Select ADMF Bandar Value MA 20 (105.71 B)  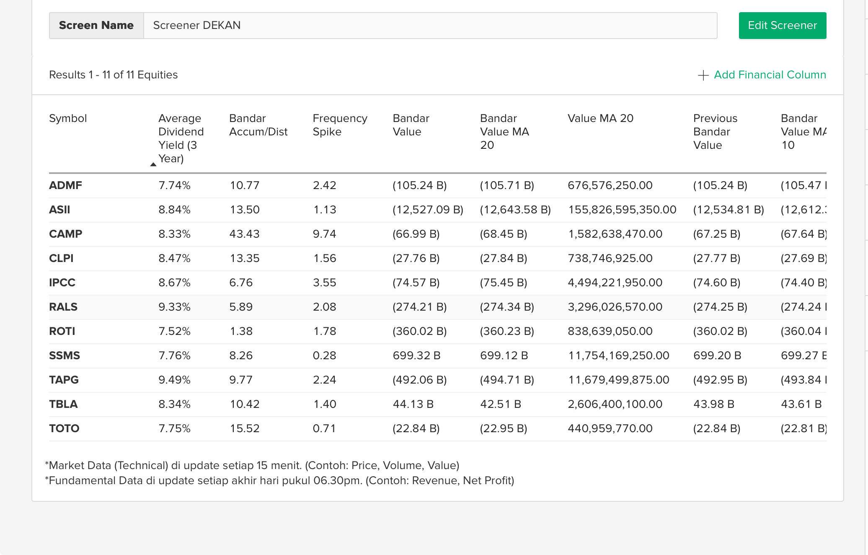click(507, 185)
